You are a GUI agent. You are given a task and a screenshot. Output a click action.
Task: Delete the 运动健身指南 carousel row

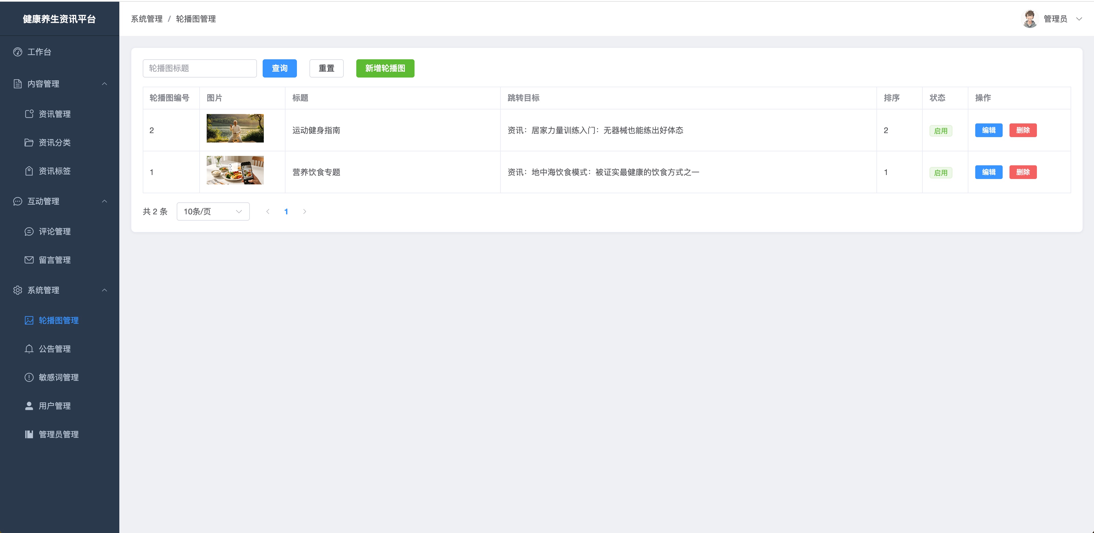pyautogui.click(x=1023, y=130)
